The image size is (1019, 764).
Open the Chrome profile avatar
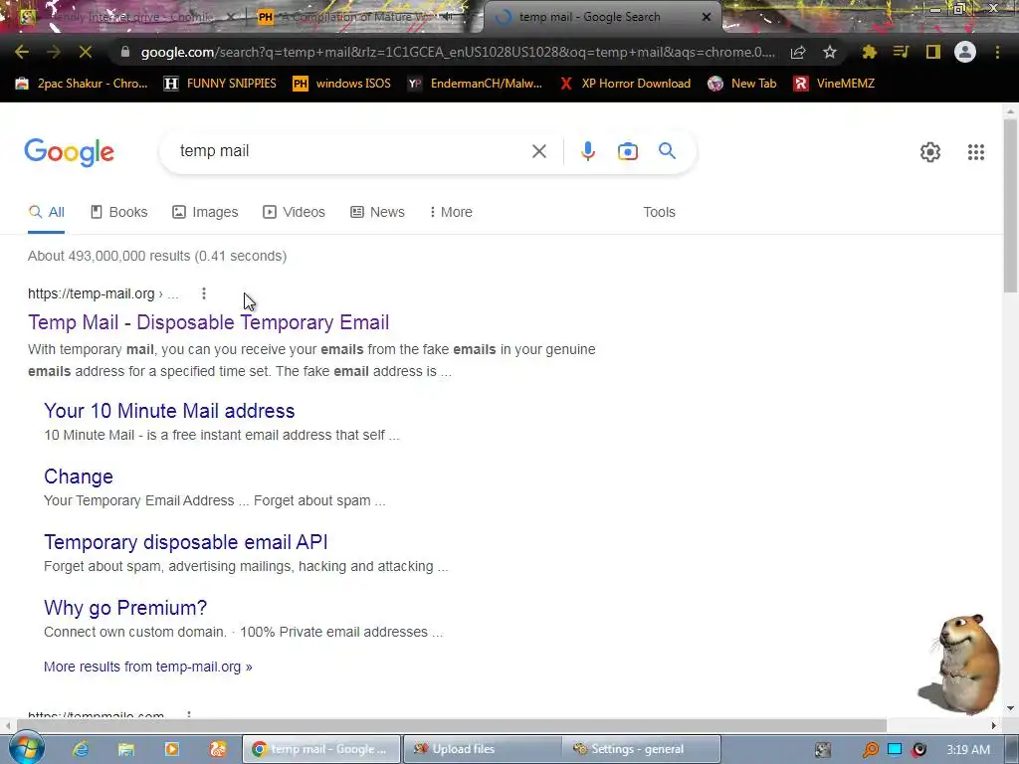[x=965, y=52]
